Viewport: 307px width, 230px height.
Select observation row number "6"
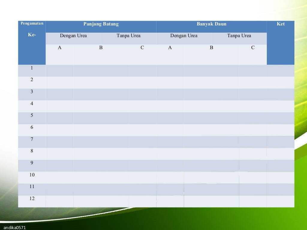[x=32, y=127]
